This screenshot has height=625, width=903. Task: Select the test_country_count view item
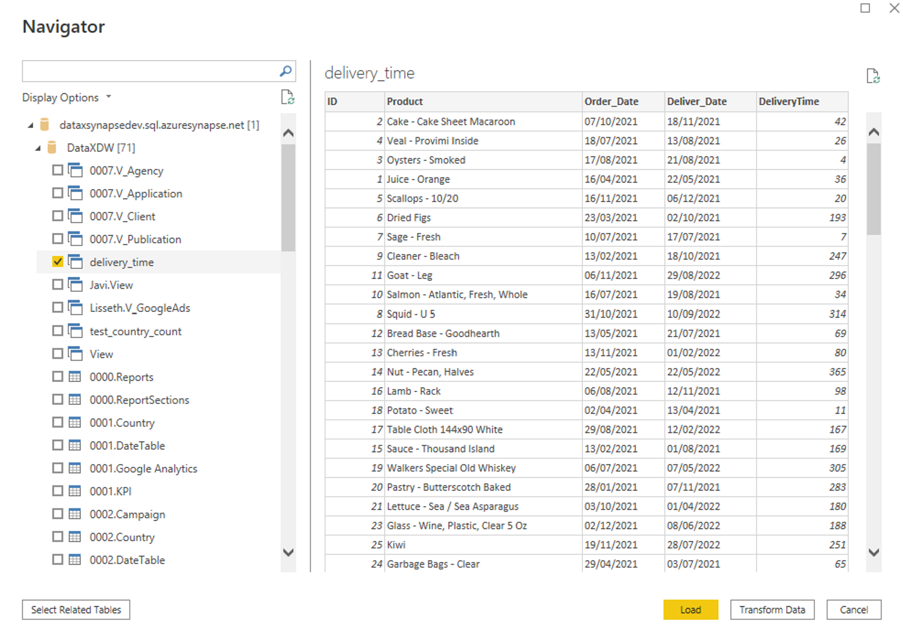pyautogui.click(x=135, y=331)
